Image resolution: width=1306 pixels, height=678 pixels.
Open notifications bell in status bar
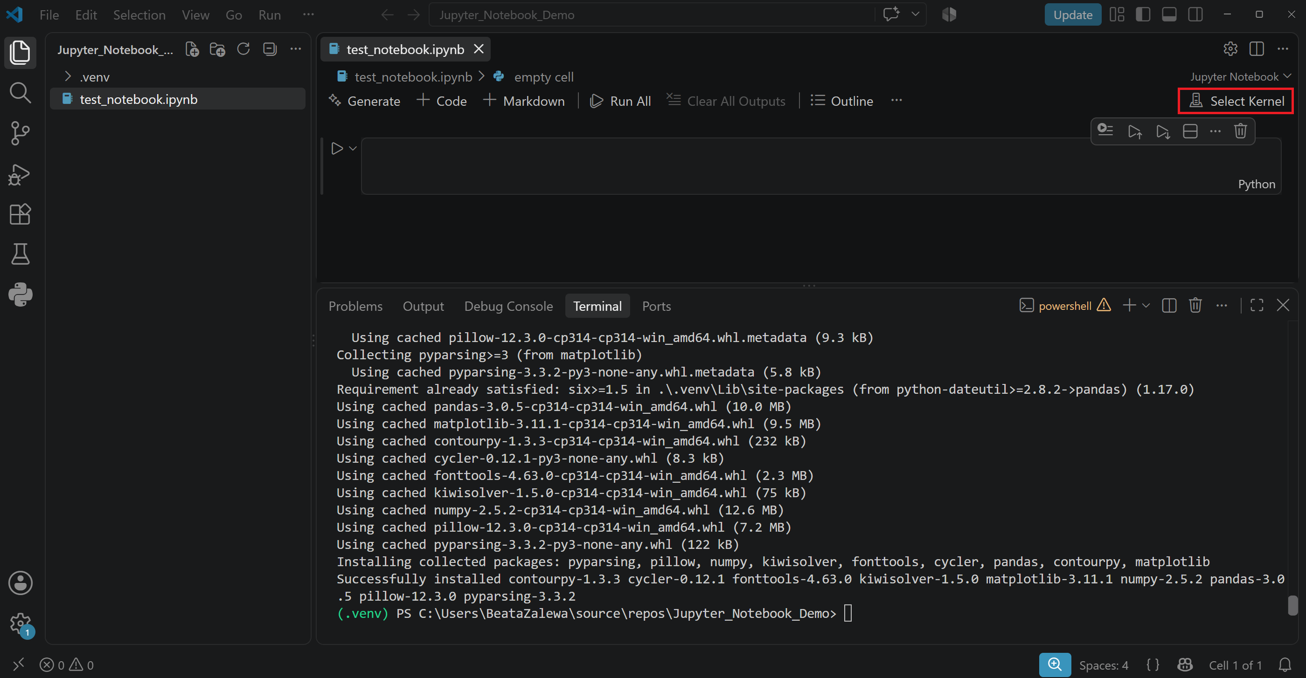click(x=1285, y=664)
